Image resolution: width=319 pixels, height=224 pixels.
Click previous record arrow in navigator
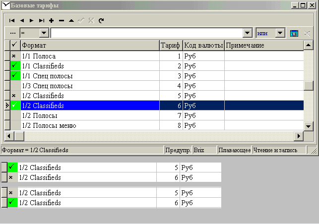click(22, 21)
